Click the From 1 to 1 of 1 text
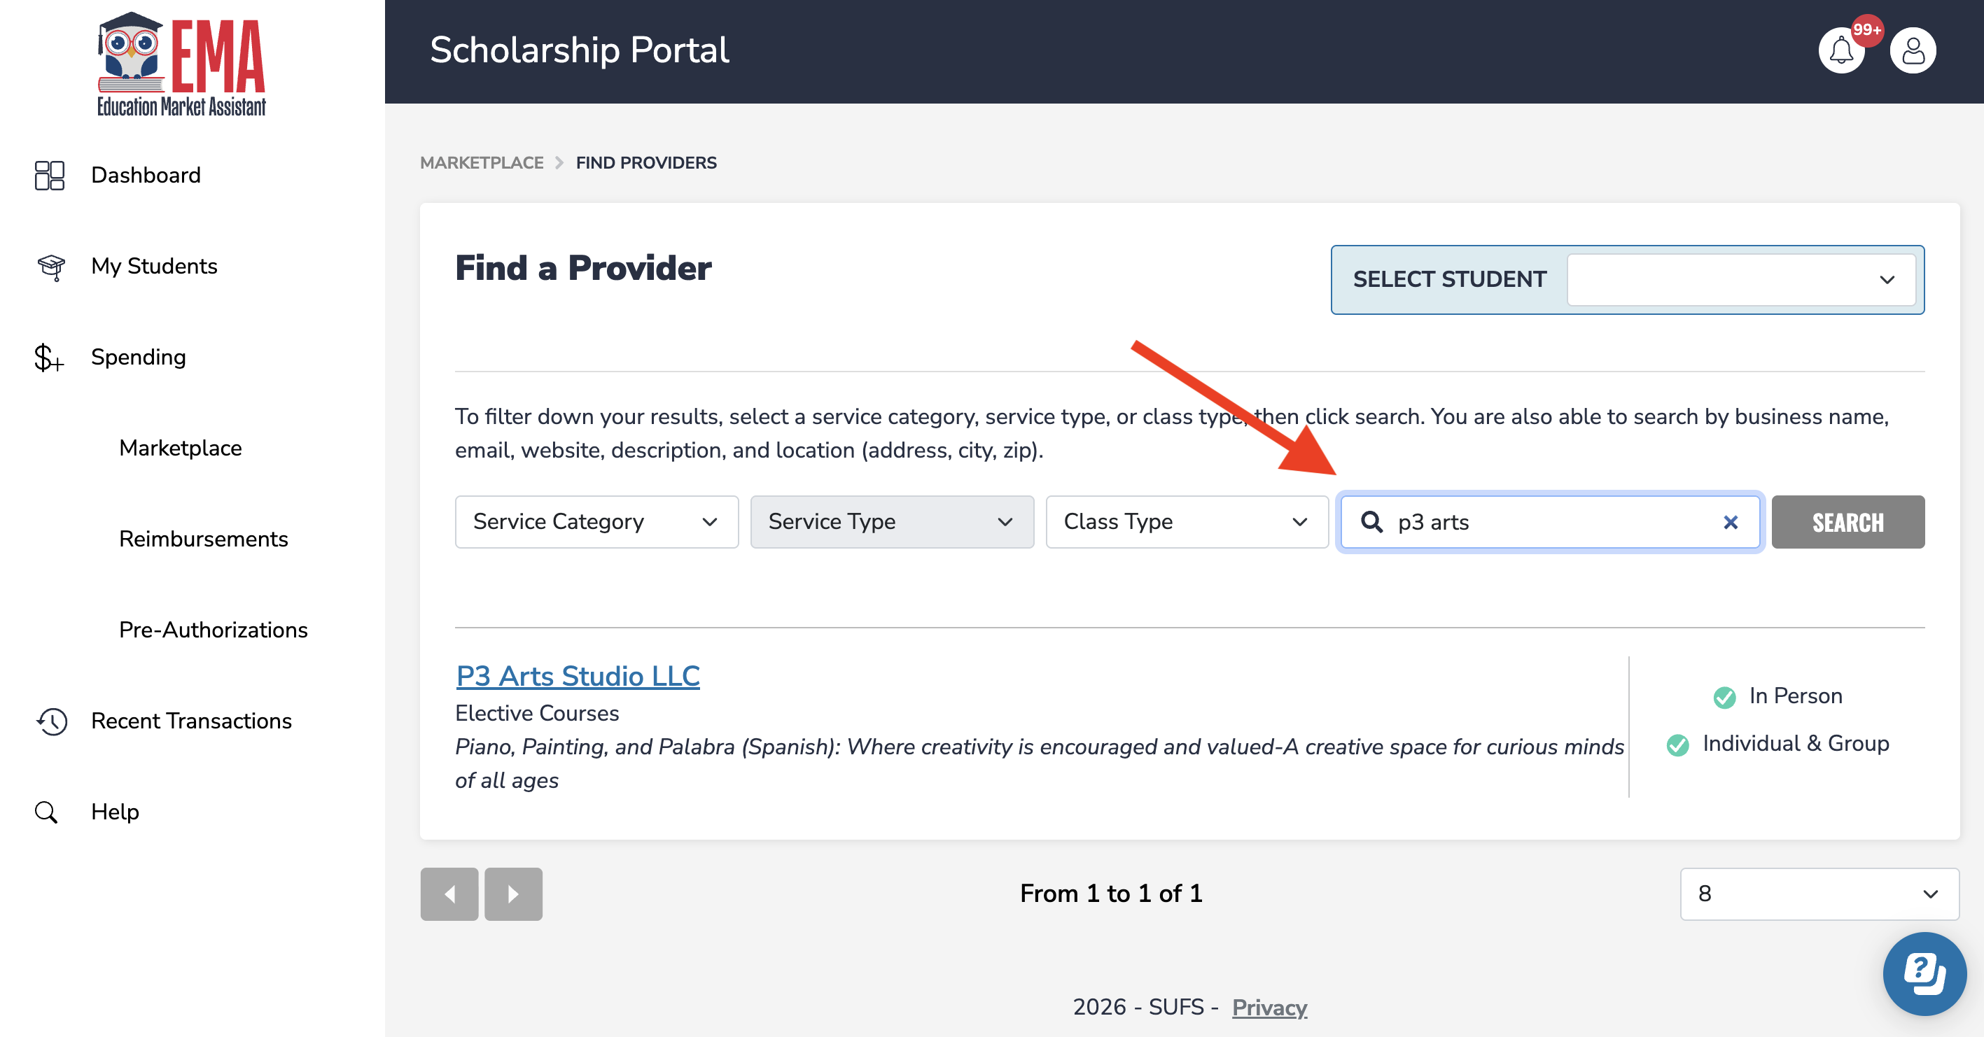This screenshot has width=1984, height=1037. click(x=1110, y=893)
